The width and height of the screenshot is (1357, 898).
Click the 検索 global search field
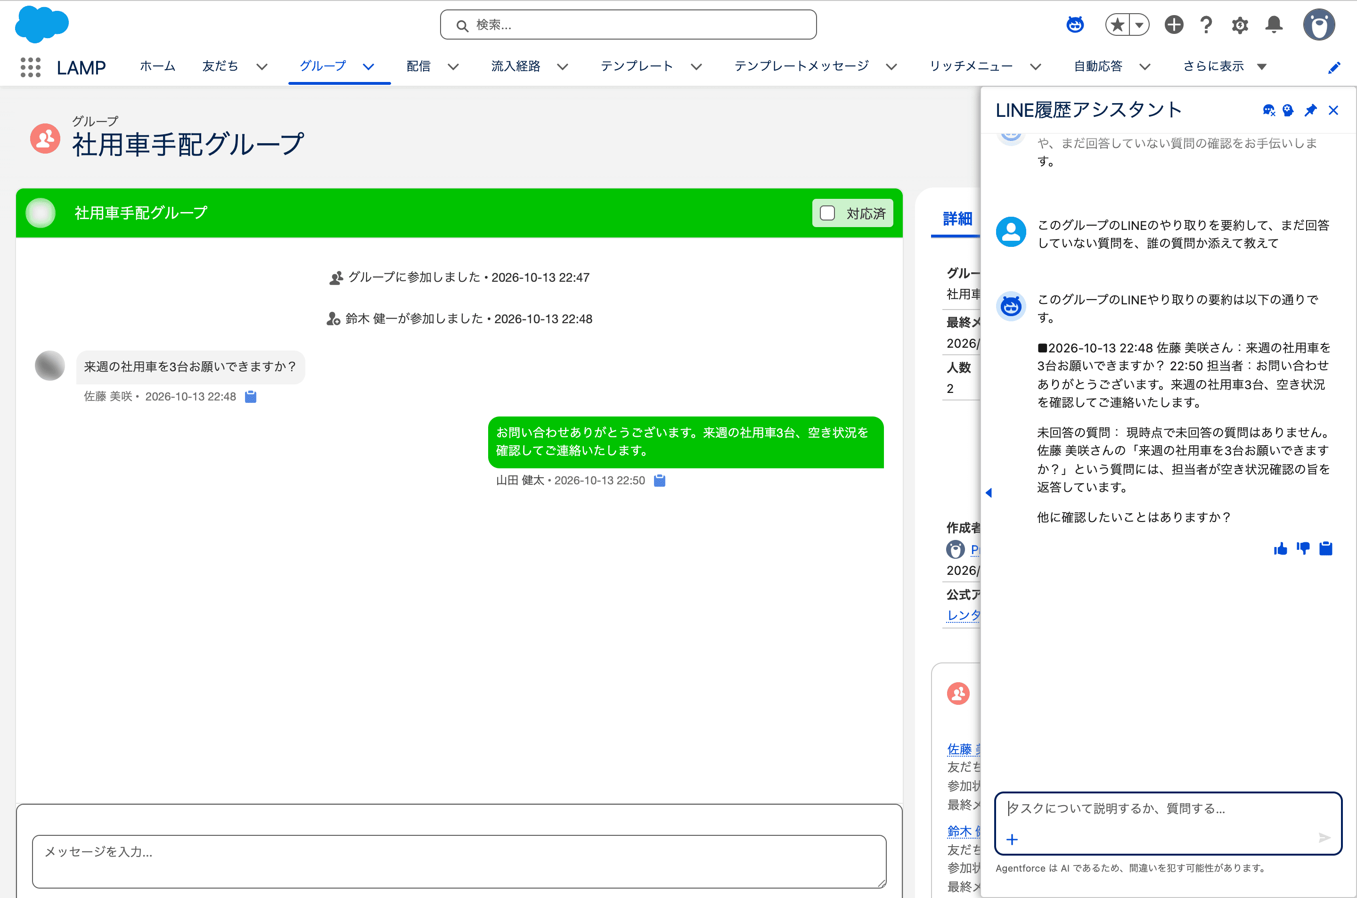(628, 24)
